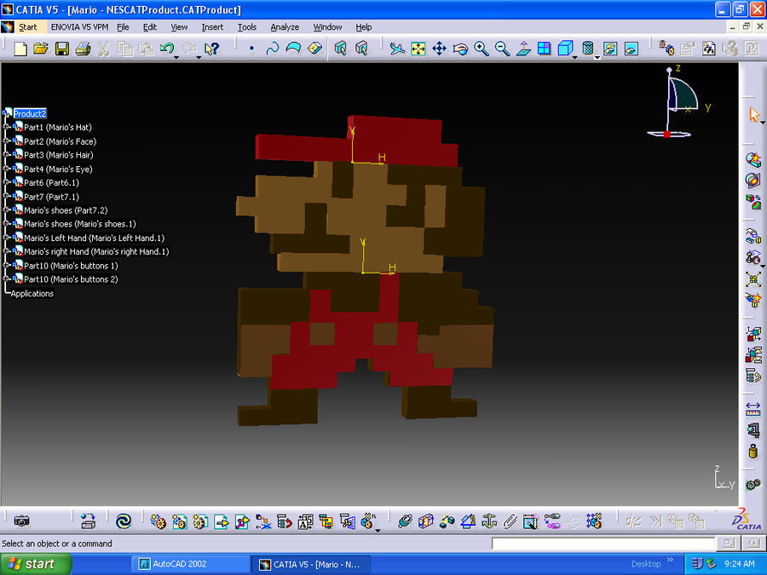Image resolution: width=767 pixels, height=575 pixels.
Task: Open the ENOVIA V5 VPM menu
Action: [80, 27]
